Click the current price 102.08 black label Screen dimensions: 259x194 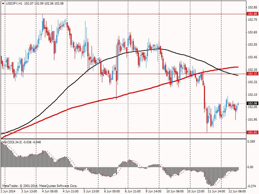pos(253,103)
